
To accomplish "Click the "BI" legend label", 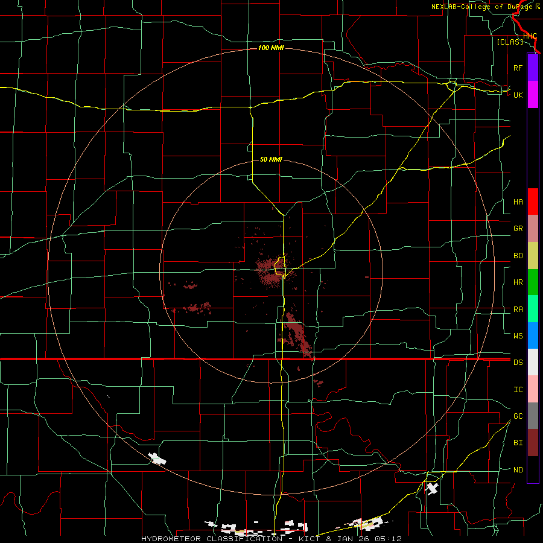I will coord(518,443).
